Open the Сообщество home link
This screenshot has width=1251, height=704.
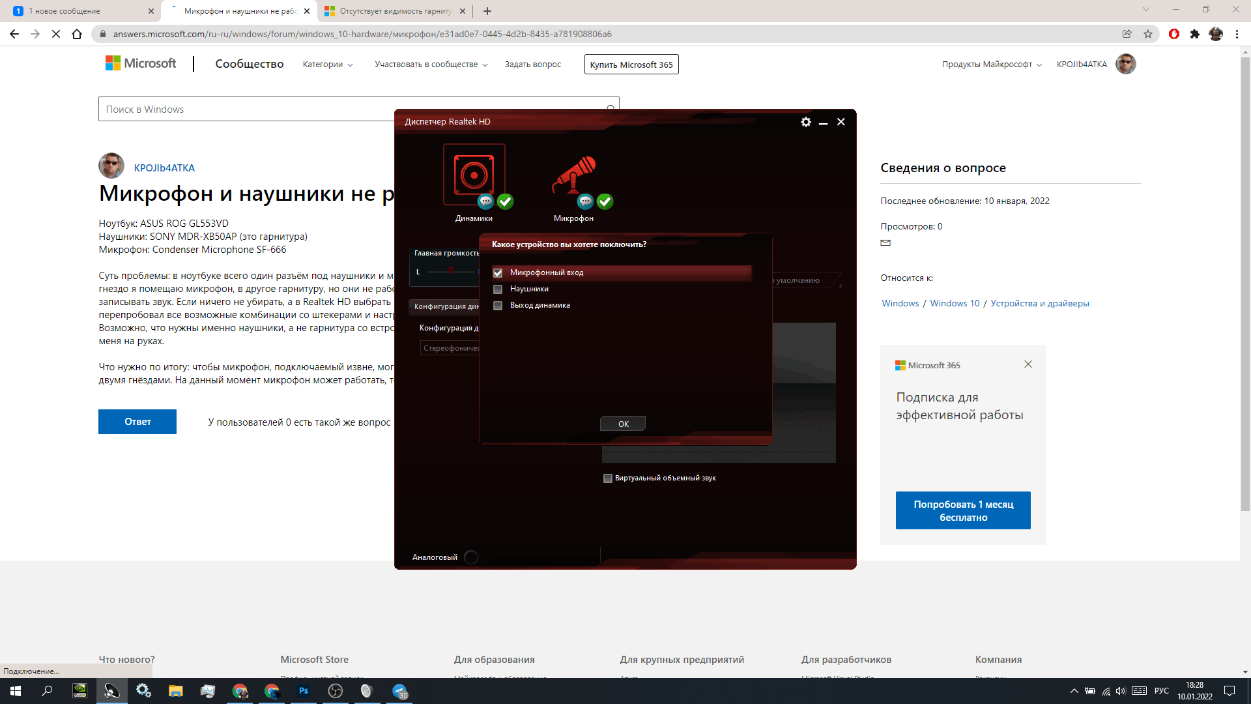point(250,64)
